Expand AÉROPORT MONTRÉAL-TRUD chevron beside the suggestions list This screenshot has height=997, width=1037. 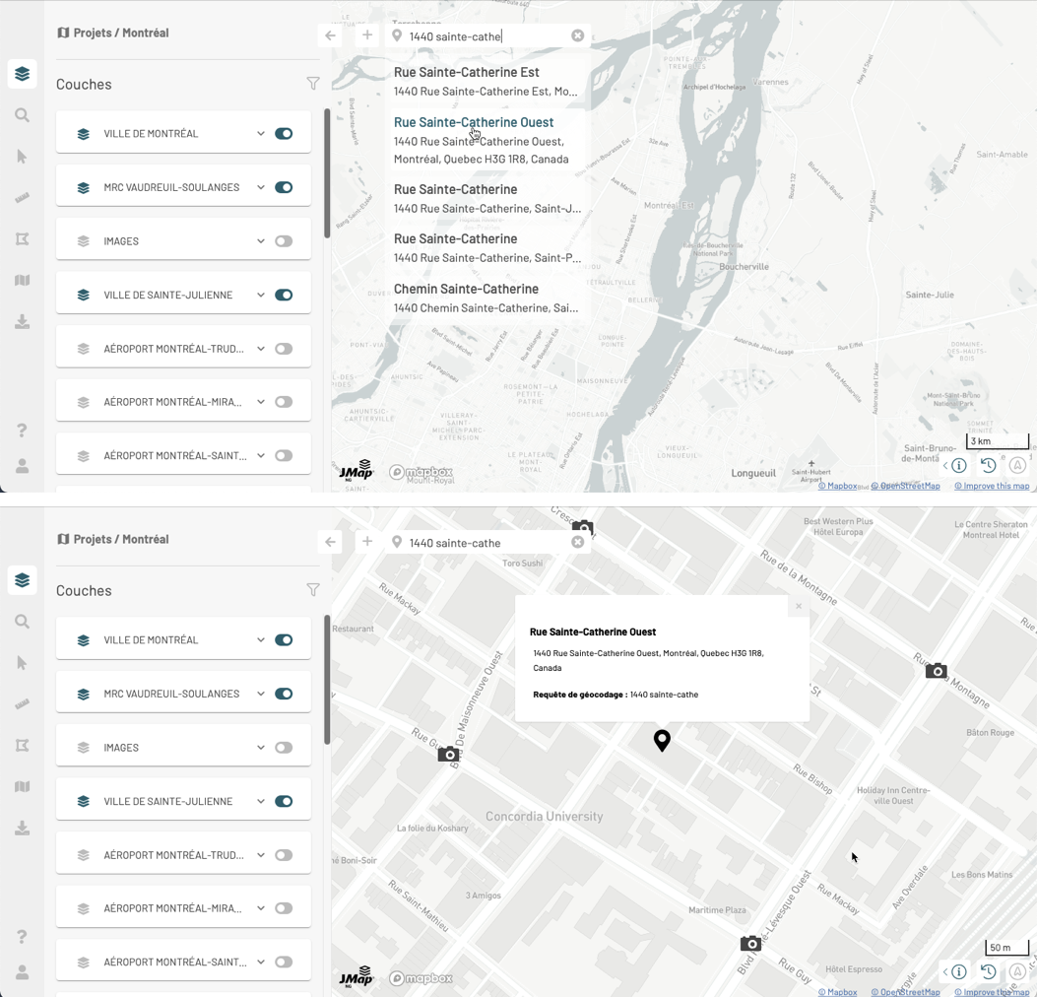click(261, 349)
